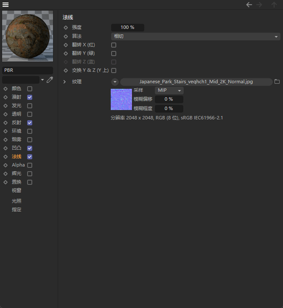Image resolution: width=283 pixels, height=308 pixels.
Task: Click the keyframe diamond beside 发光 channel
Action: point(6,106)
